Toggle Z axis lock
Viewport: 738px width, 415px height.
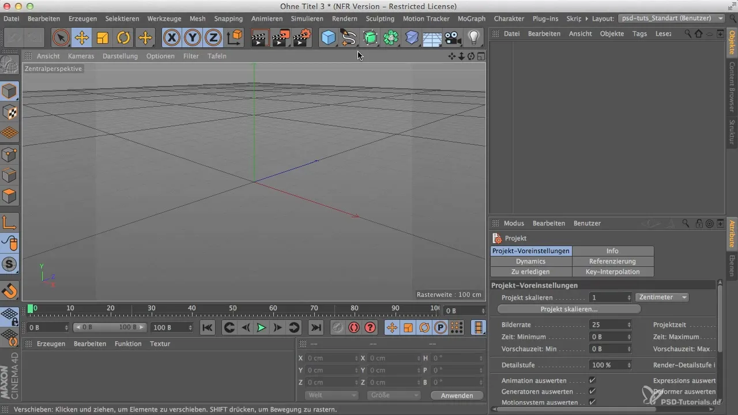213,38
